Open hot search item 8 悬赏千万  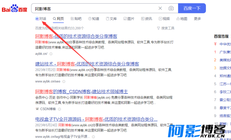point(225,108)
